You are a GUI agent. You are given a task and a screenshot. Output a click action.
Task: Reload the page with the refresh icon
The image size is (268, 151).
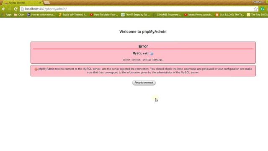[16, 9]
